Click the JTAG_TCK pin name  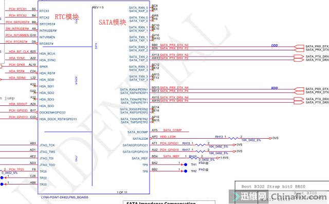[x=47, y=145]
